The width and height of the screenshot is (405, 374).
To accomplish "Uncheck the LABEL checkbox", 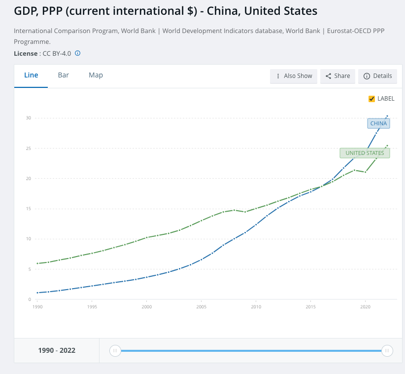I will click(372, 99).
